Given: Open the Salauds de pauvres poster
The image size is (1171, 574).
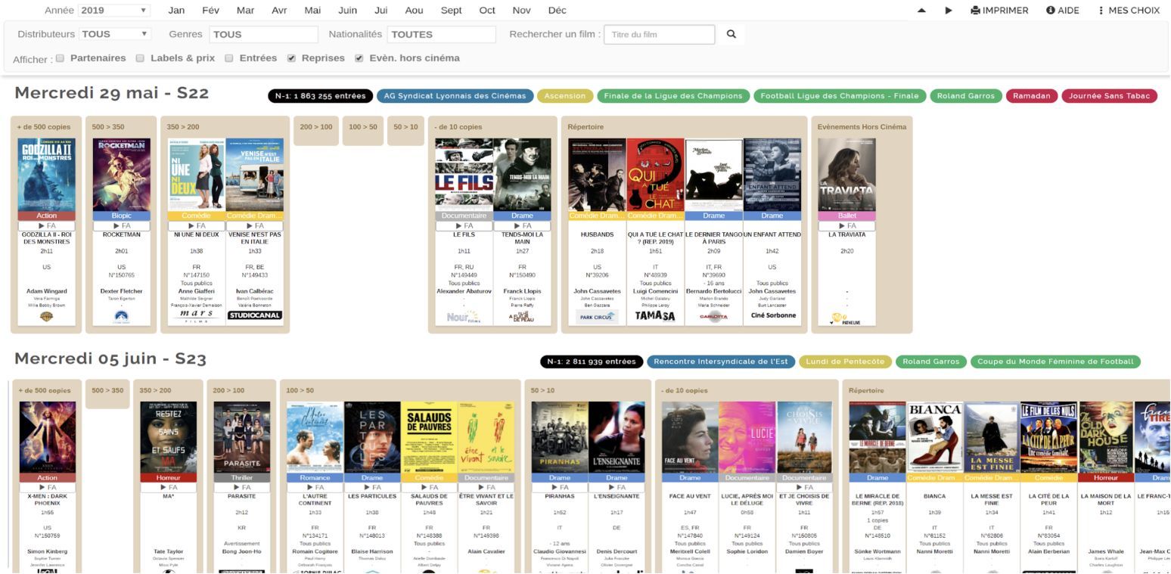Looking at the screenshot, I should 429,437.
